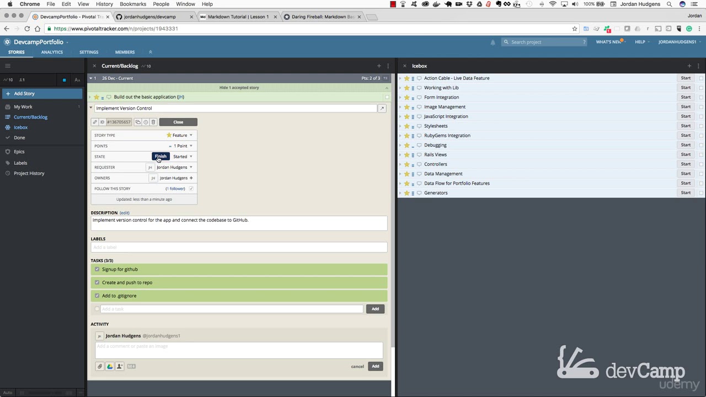Delete story with the trash icon
Image resolution: width=706 pixels, height=397 pixels.
click(x=153, y=122)
